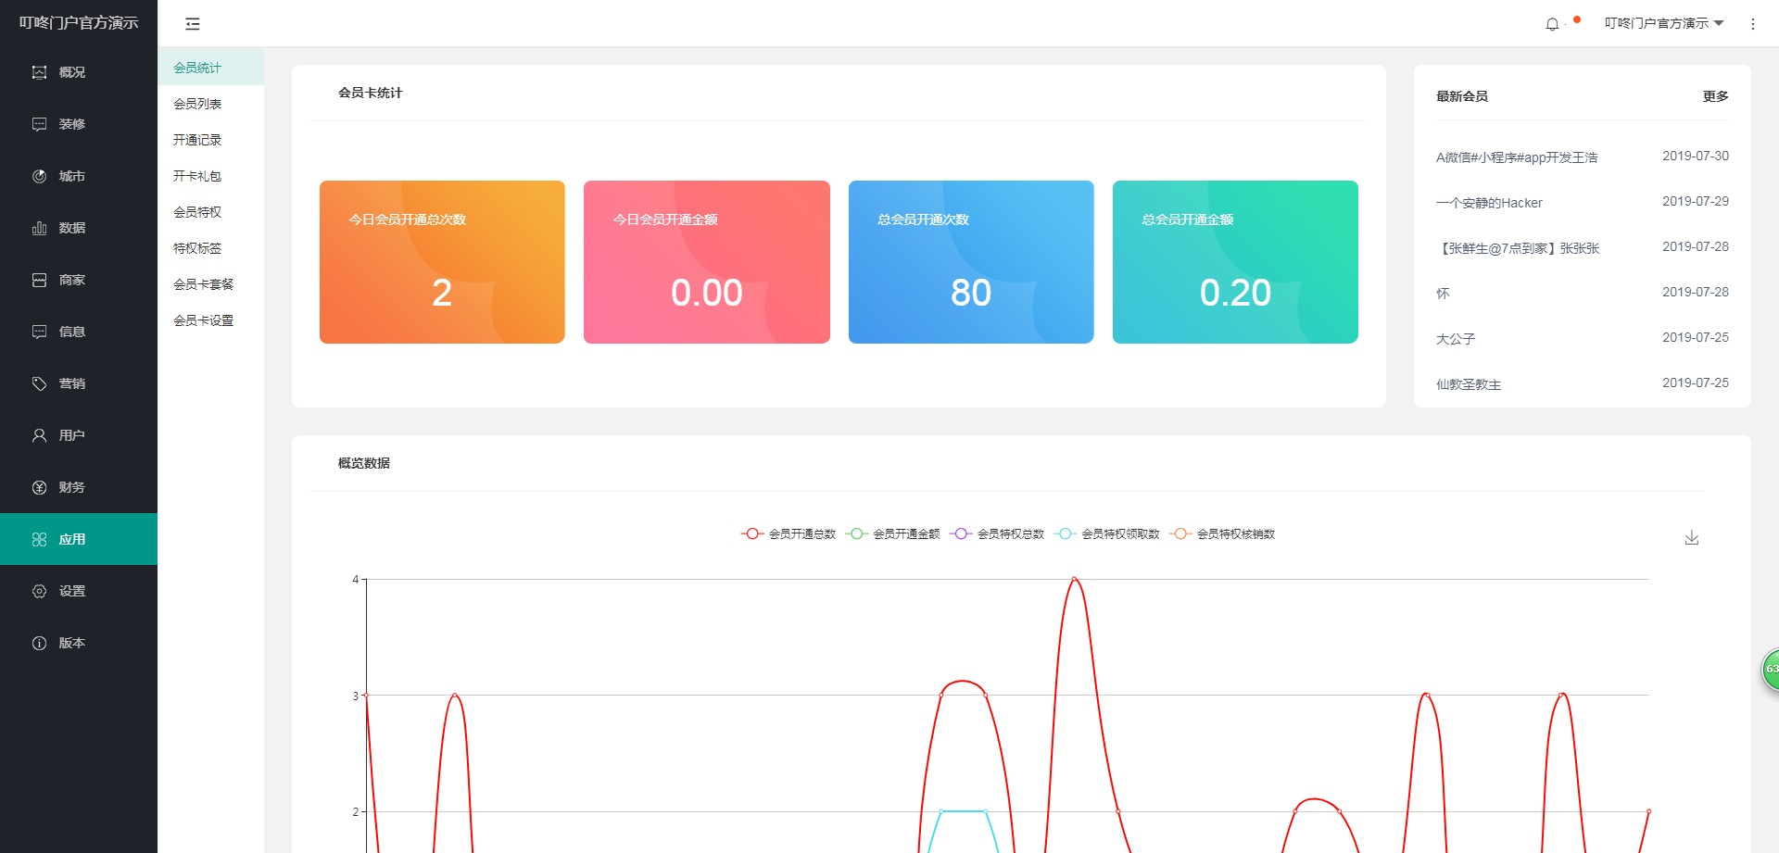Screen dimensions: 1779x853
Task: Toggle the 会员特权核销数 legend series
Action: pyautogui.click(x=1222, y=533)
